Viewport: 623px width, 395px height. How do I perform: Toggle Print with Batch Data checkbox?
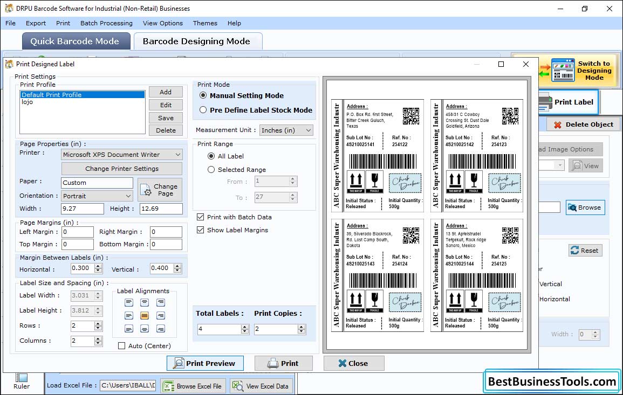(201, 217)
